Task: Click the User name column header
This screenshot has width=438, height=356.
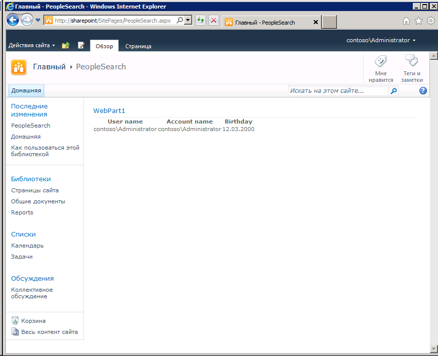Action: tap(125, 122)
